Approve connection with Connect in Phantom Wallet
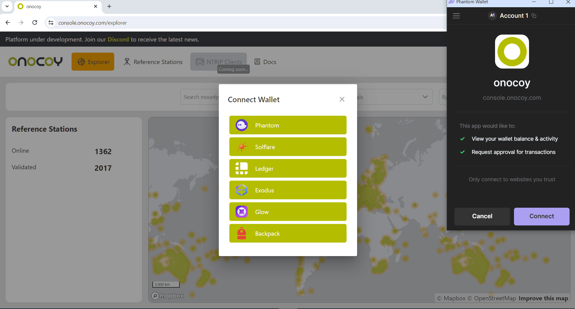The image size is (575, 309). pyautogui.click(x=541, y=216)
